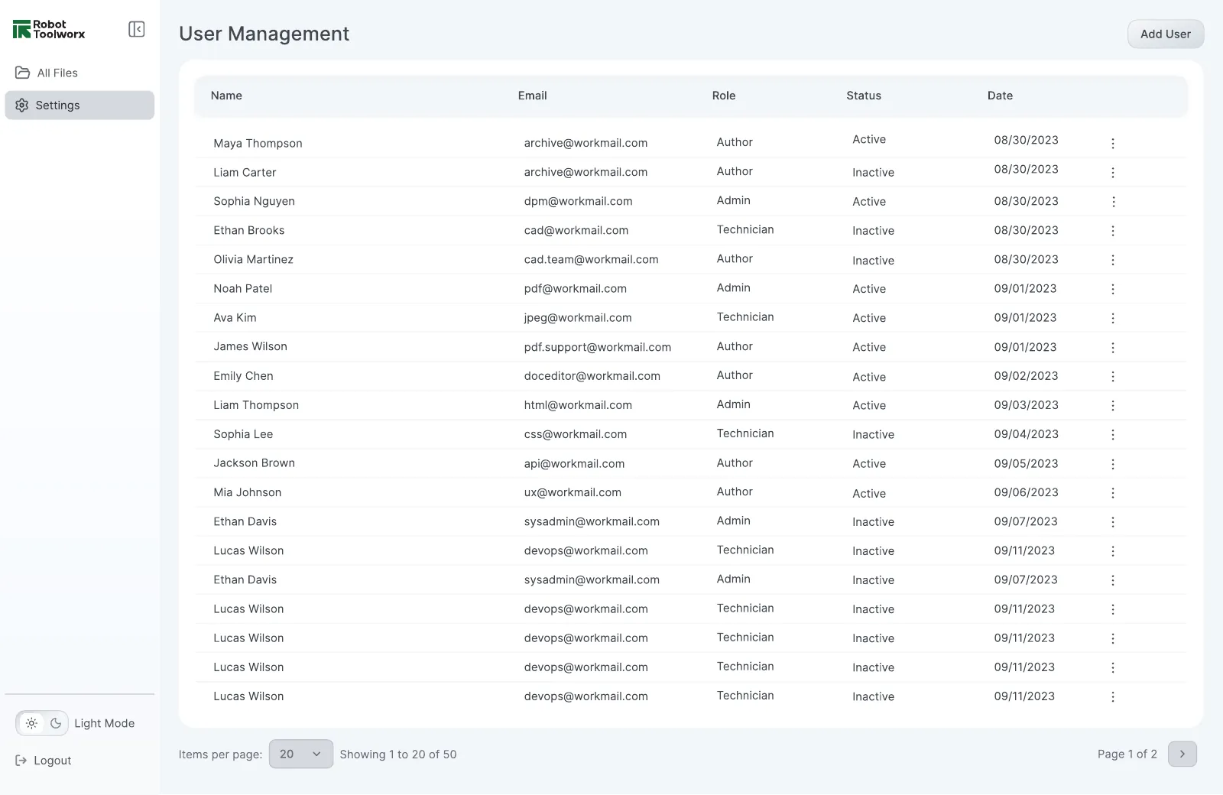The image size is (1223, 795).
Task: Select the name Noah Patel
Action: (x=242, y=288)
